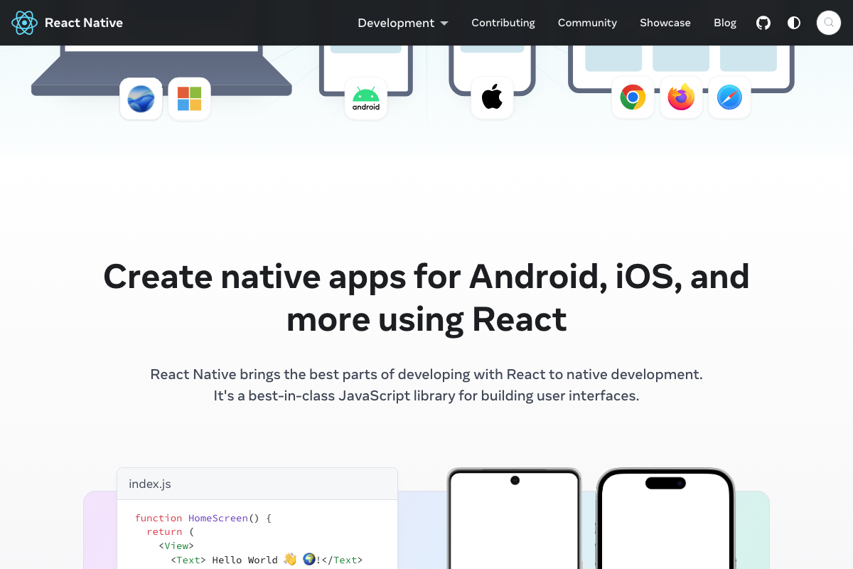Click the 'React Native brings the best parts' paragraph

426,385
